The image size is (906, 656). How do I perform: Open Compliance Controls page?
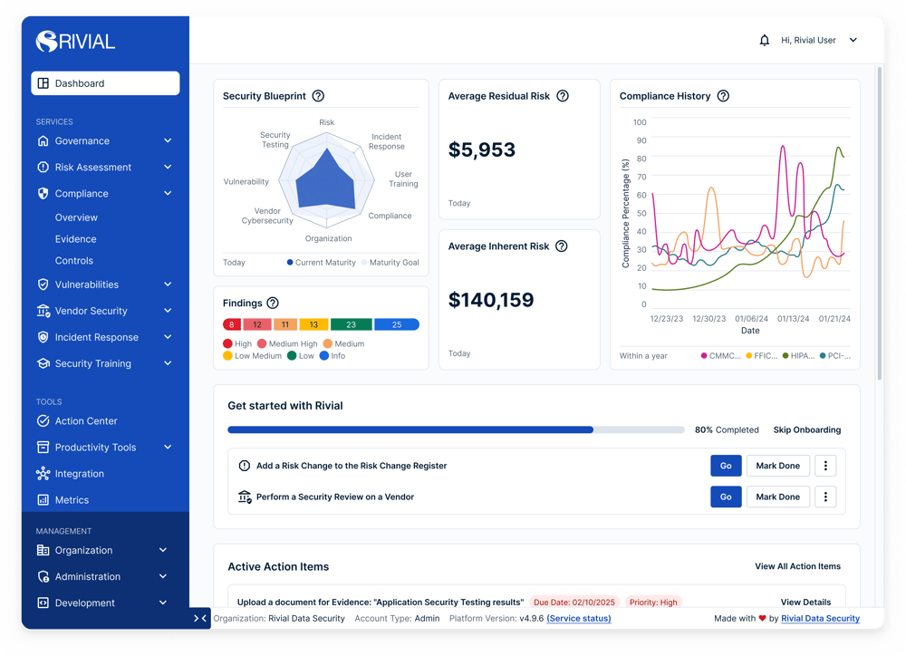coord(74,261)
